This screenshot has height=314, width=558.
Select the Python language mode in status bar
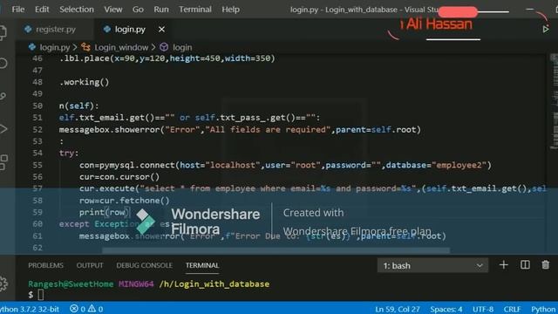[543, 309]
